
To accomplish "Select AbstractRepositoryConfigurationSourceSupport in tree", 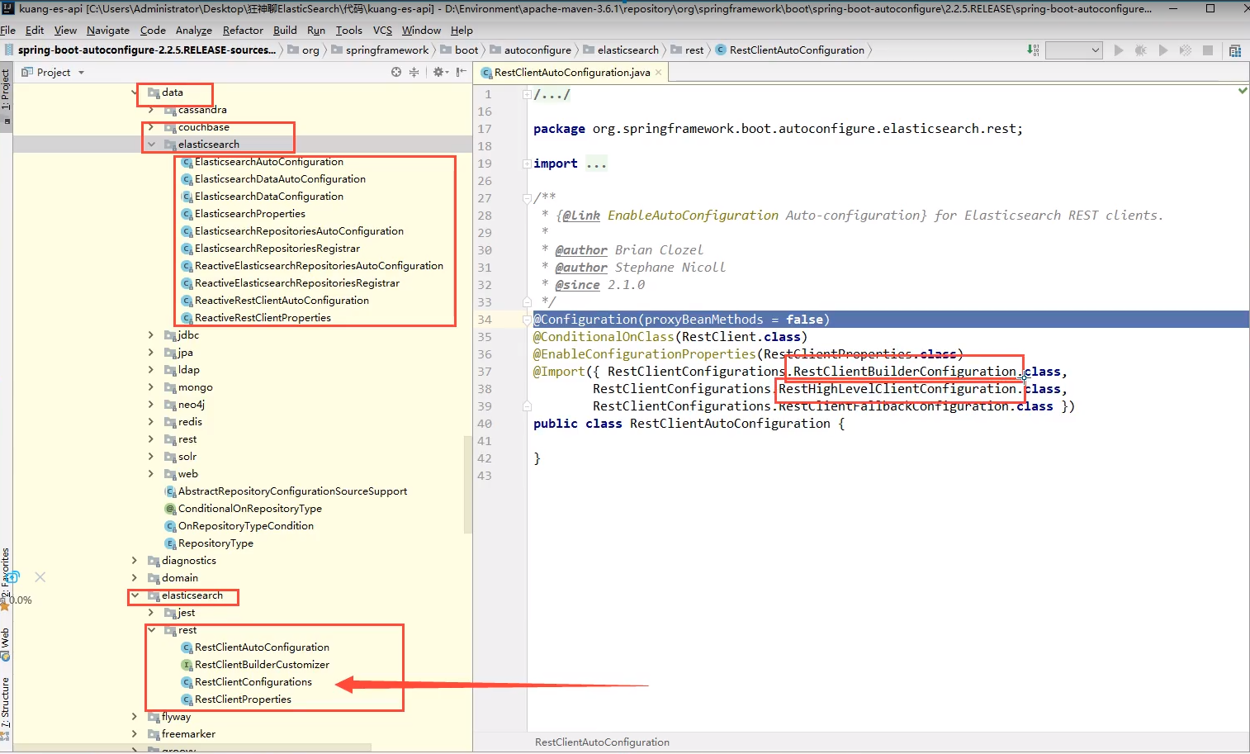I will [x=292, y=491].
